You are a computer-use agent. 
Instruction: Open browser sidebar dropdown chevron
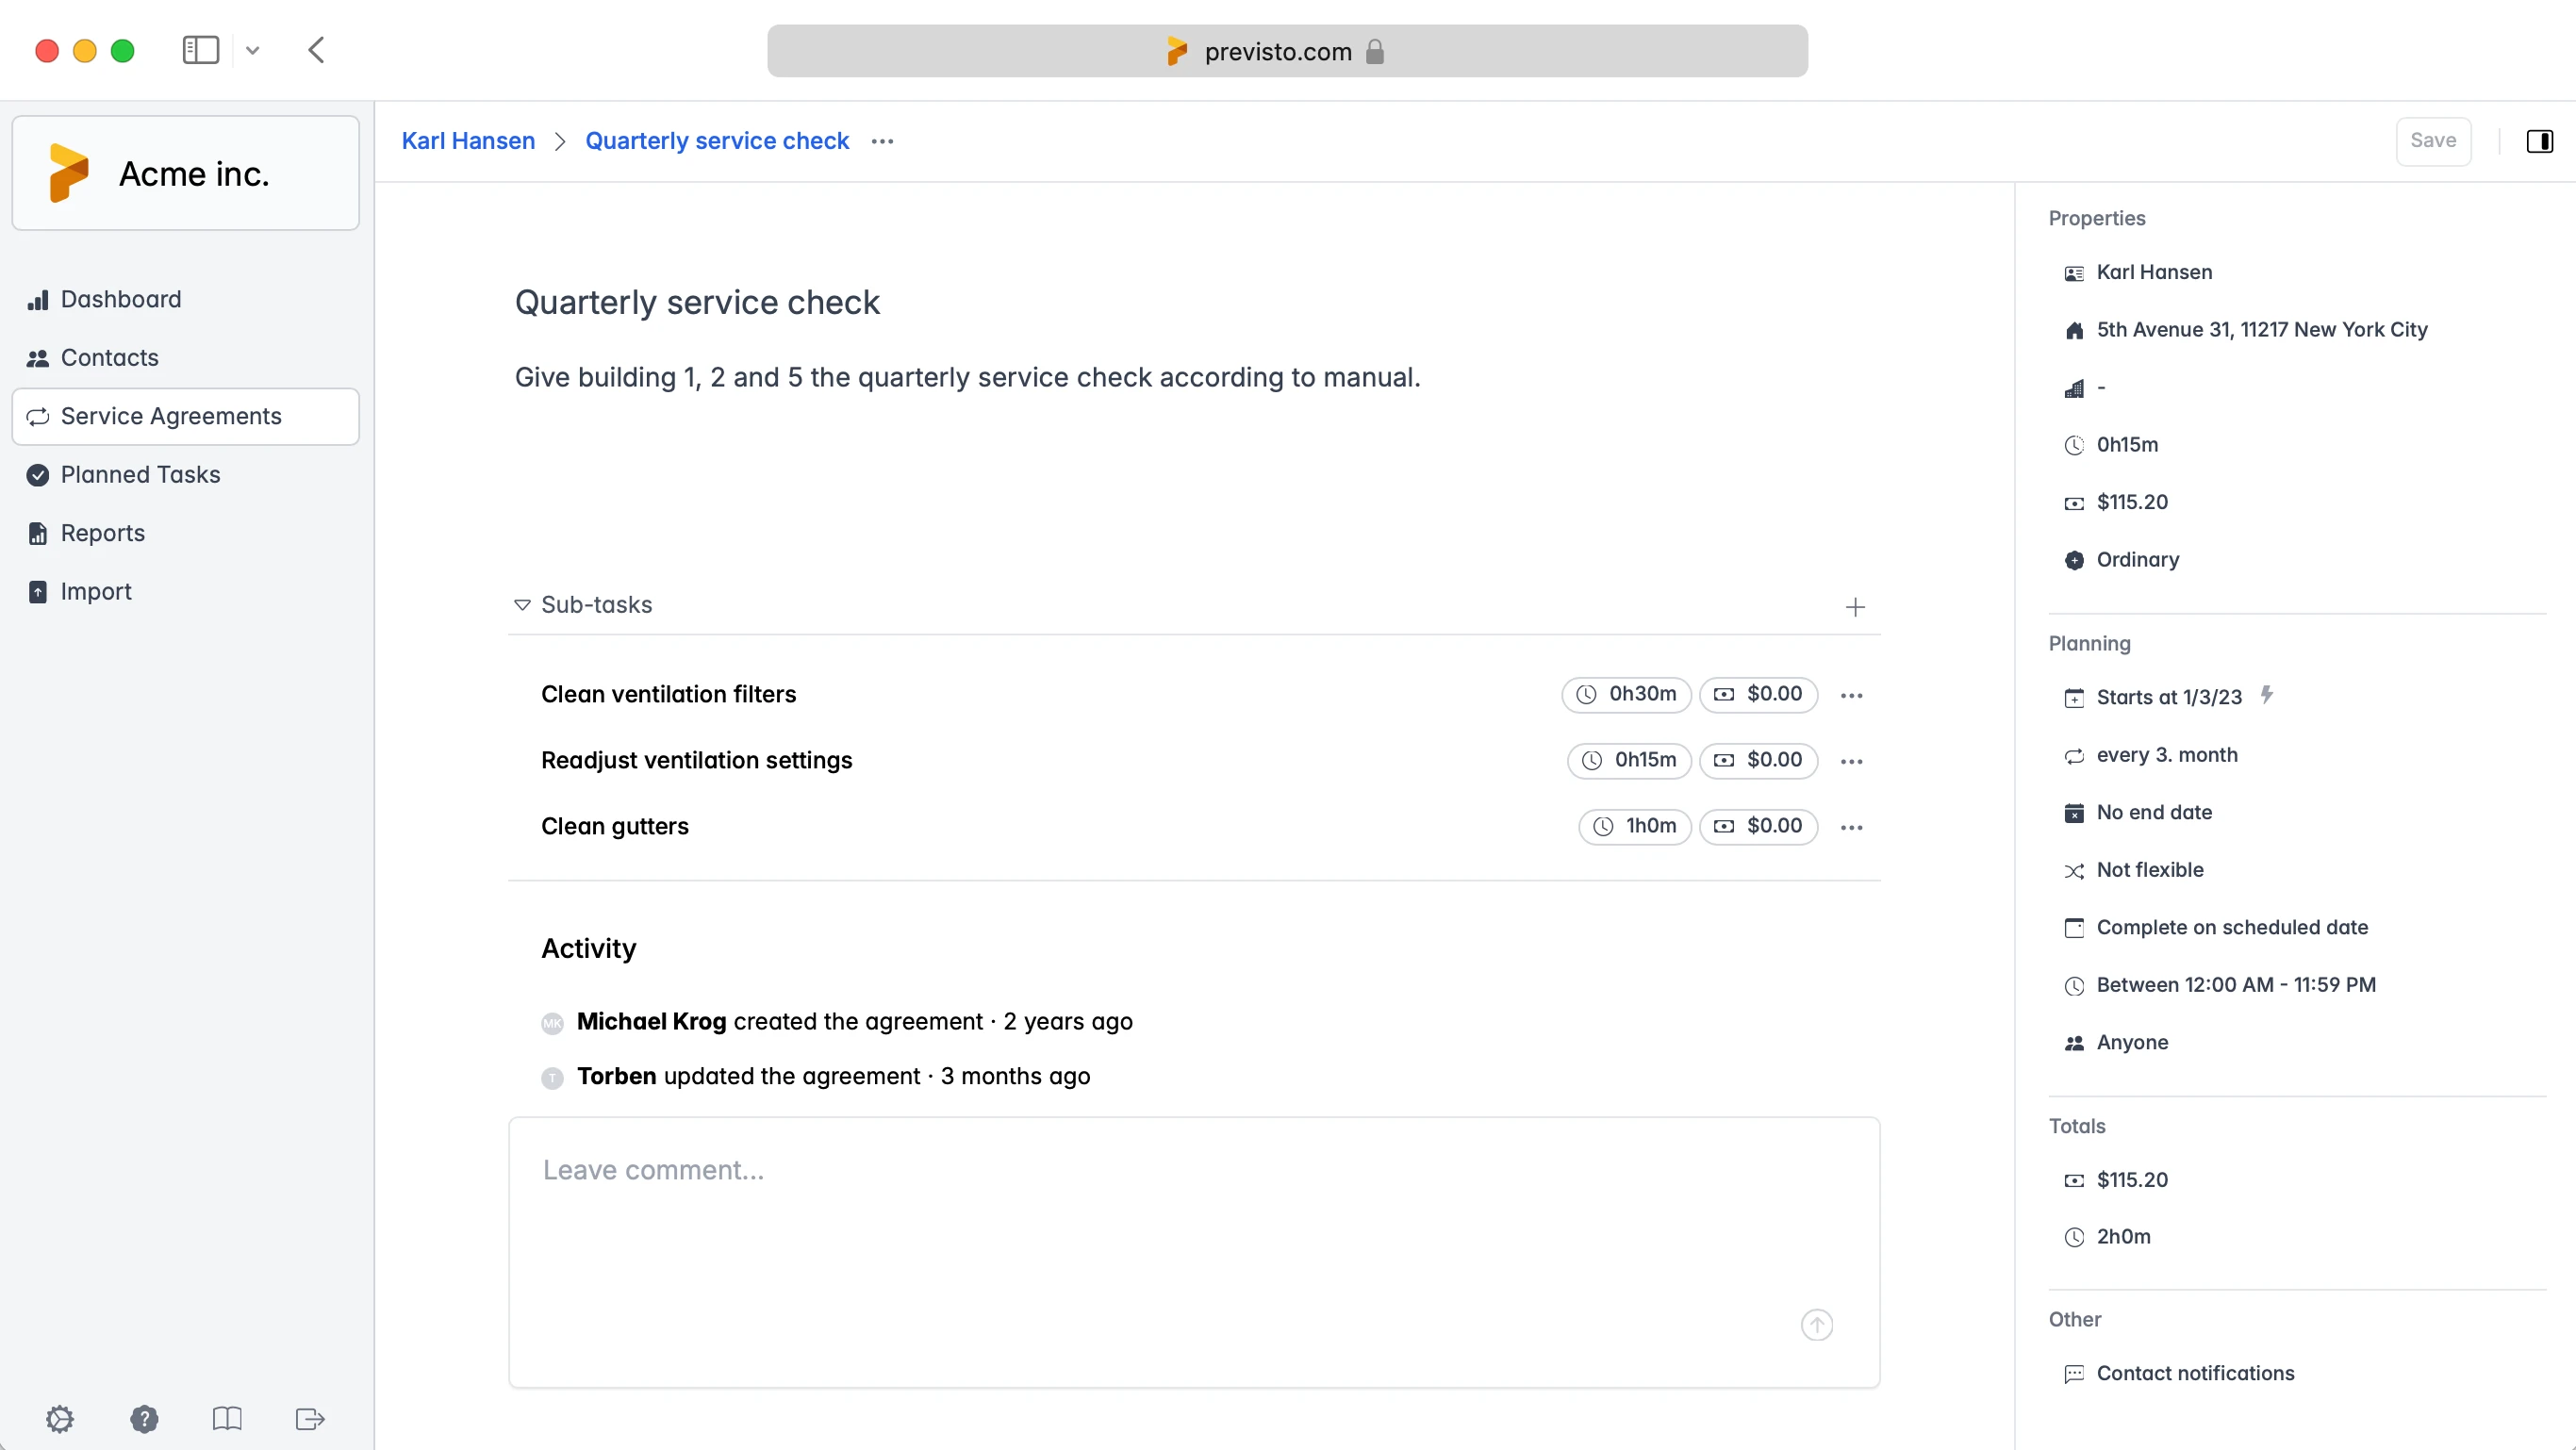tap(253, 50)
